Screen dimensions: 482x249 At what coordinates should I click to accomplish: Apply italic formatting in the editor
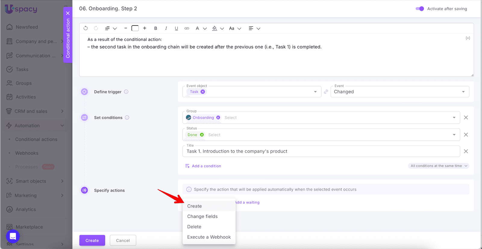[x=166, y=28]
